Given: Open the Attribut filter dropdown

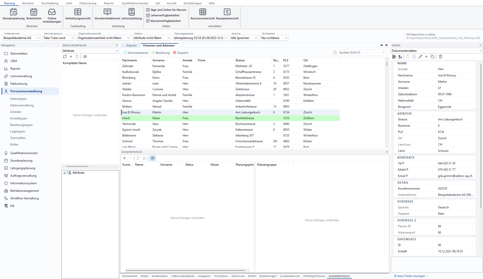Looking at the screenshot, I should coord(152,38).
